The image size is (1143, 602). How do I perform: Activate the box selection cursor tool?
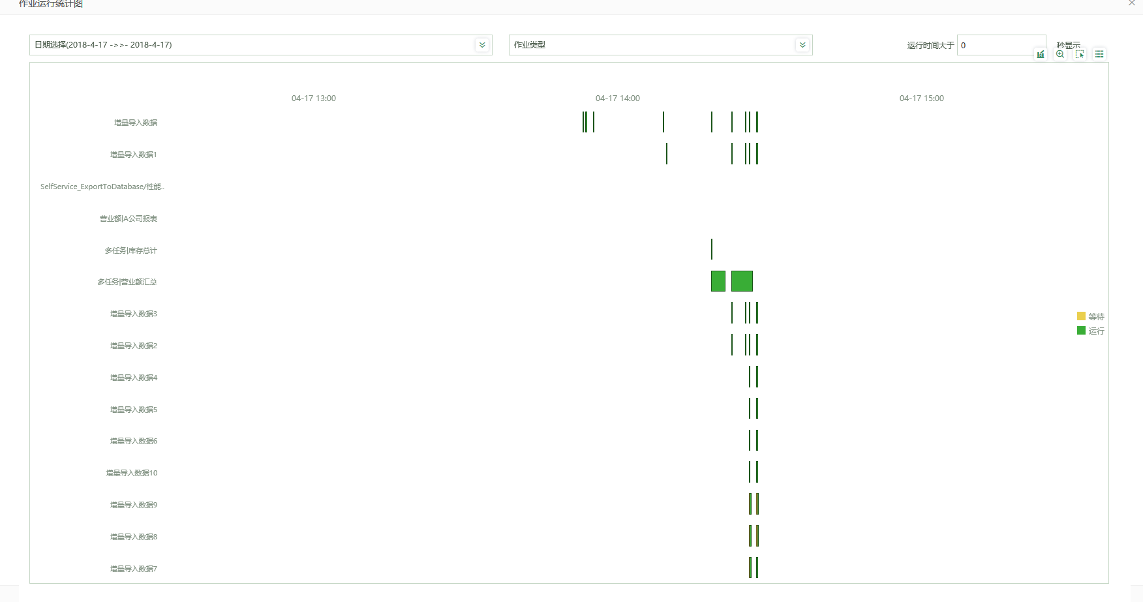tap(1080, 54)
